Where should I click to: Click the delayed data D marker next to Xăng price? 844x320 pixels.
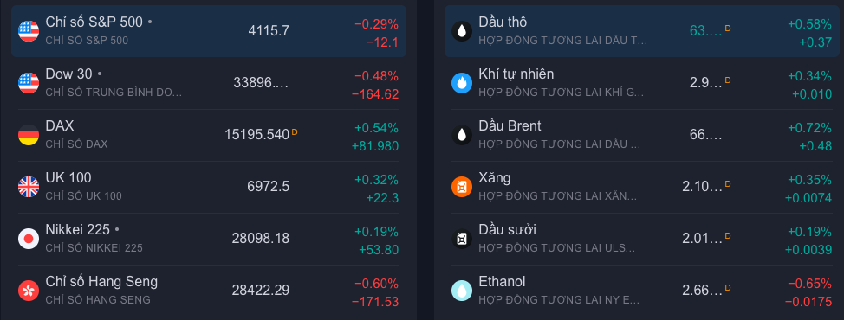coord(728,183)
